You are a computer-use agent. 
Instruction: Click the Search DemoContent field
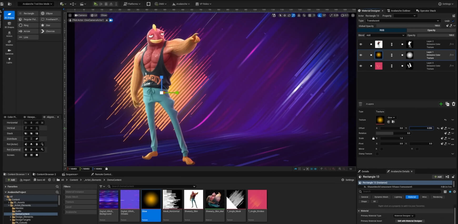point(151,187)
